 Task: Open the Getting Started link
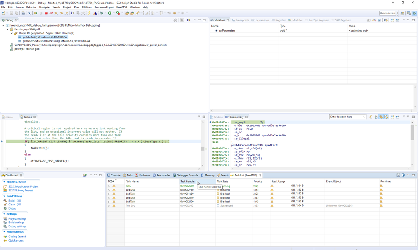(17, 237)
